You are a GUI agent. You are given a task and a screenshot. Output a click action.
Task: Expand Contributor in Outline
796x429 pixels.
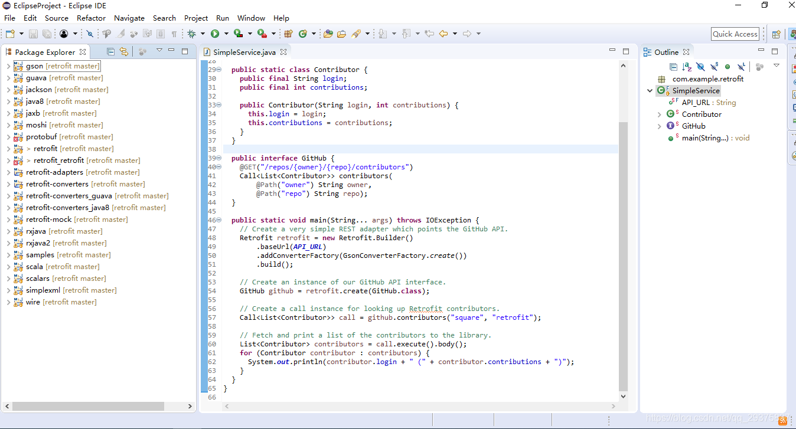click(659, 114)
